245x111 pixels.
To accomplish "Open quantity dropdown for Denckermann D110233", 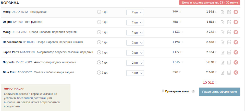I will click(135, 43).
